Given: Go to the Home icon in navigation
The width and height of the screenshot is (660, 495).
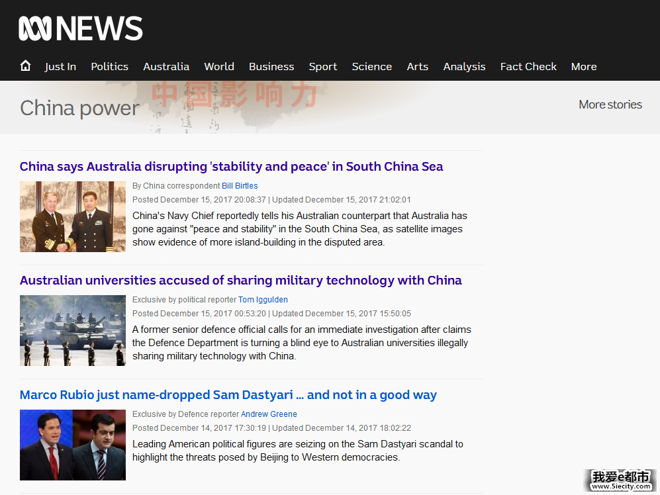Looking at the screenshot, I should pos(26,66).
